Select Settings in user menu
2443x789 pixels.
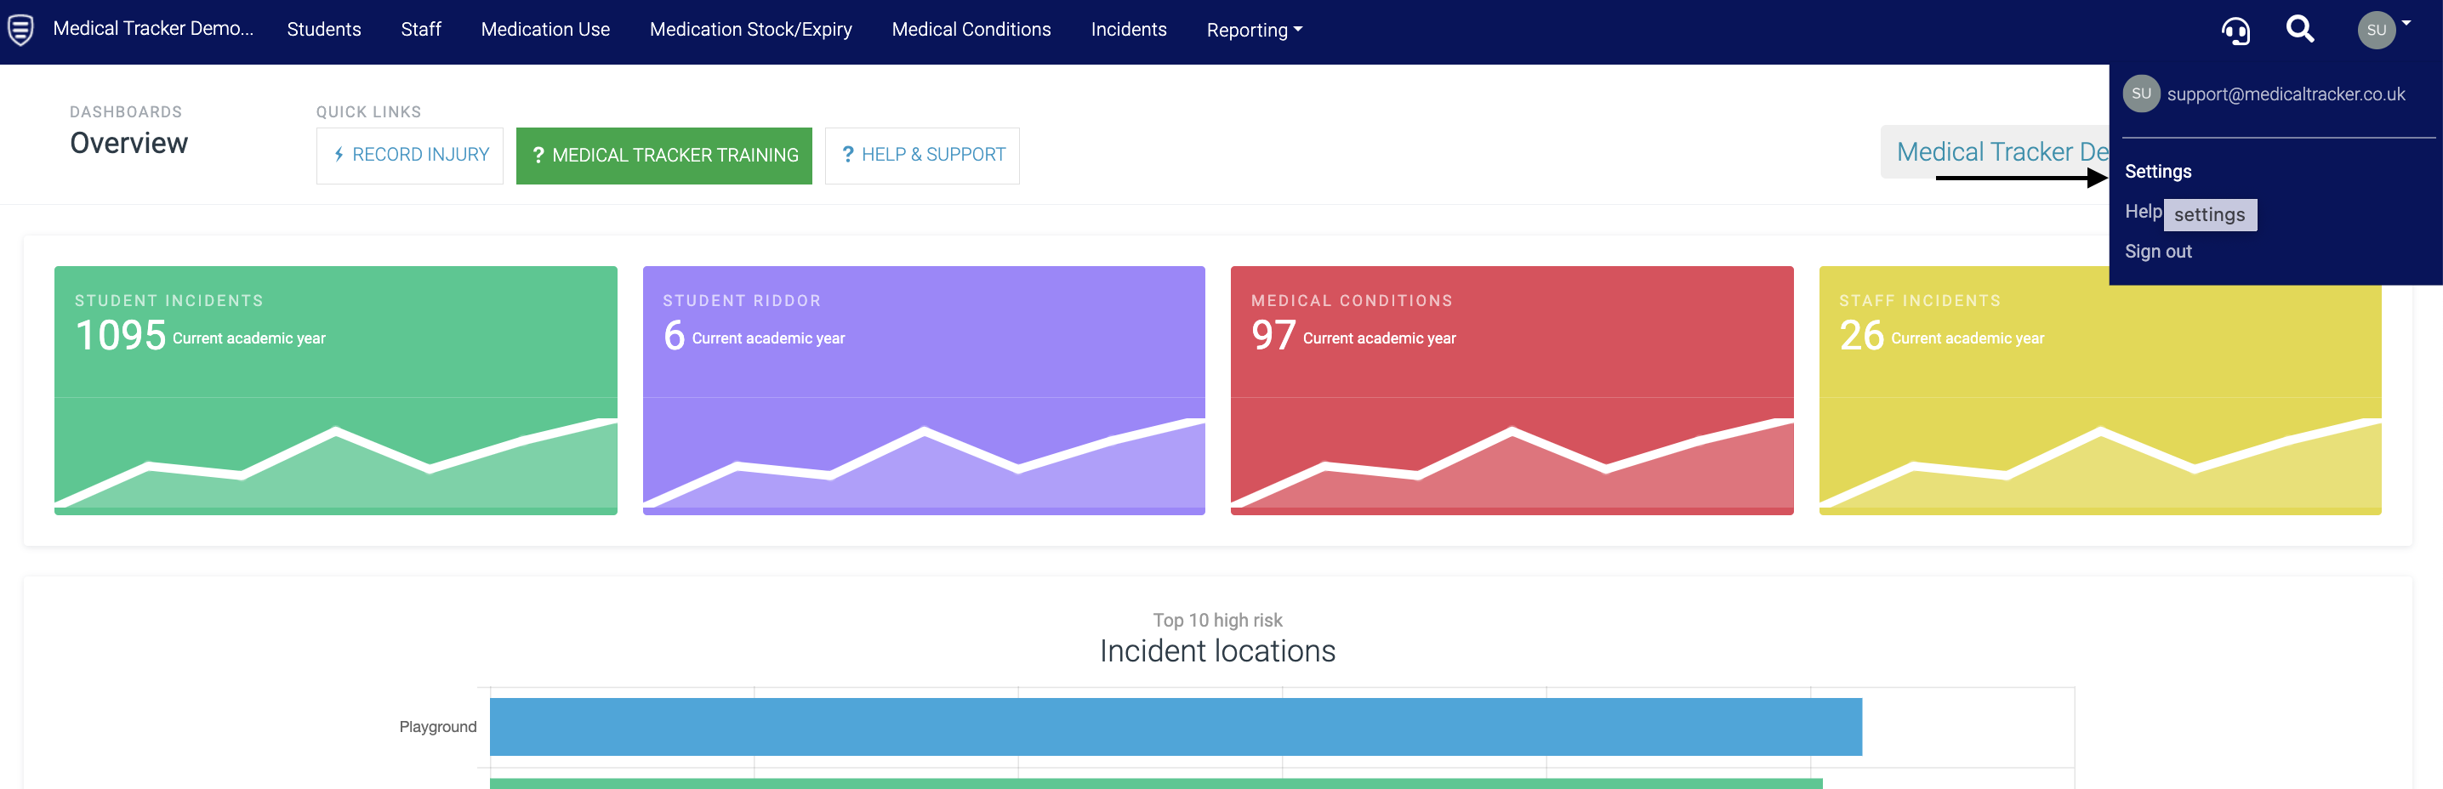pyautogui.click(x=2157, y=172)
